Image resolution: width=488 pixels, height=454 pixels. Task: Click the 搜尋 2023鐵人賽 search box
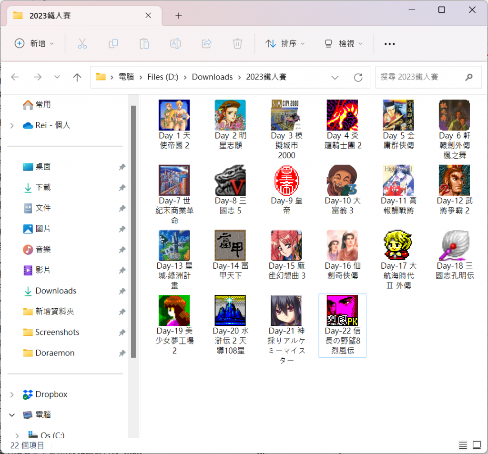pyautogui.click(x=428, y=77)
